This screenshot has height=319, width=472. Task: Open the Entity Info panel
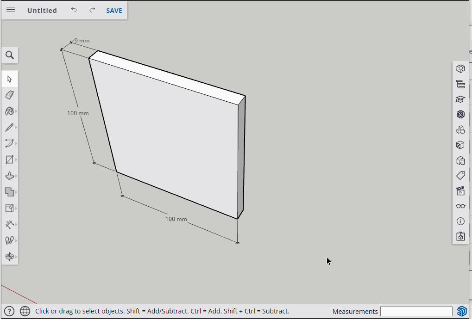[x=460, y=69]
